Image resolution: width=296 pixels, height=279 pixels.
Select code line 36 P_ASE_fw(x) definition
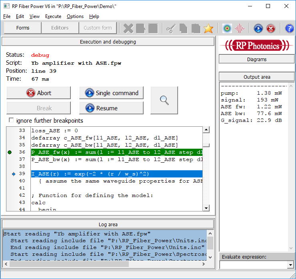pyautogui.click(x=117, y=152)
